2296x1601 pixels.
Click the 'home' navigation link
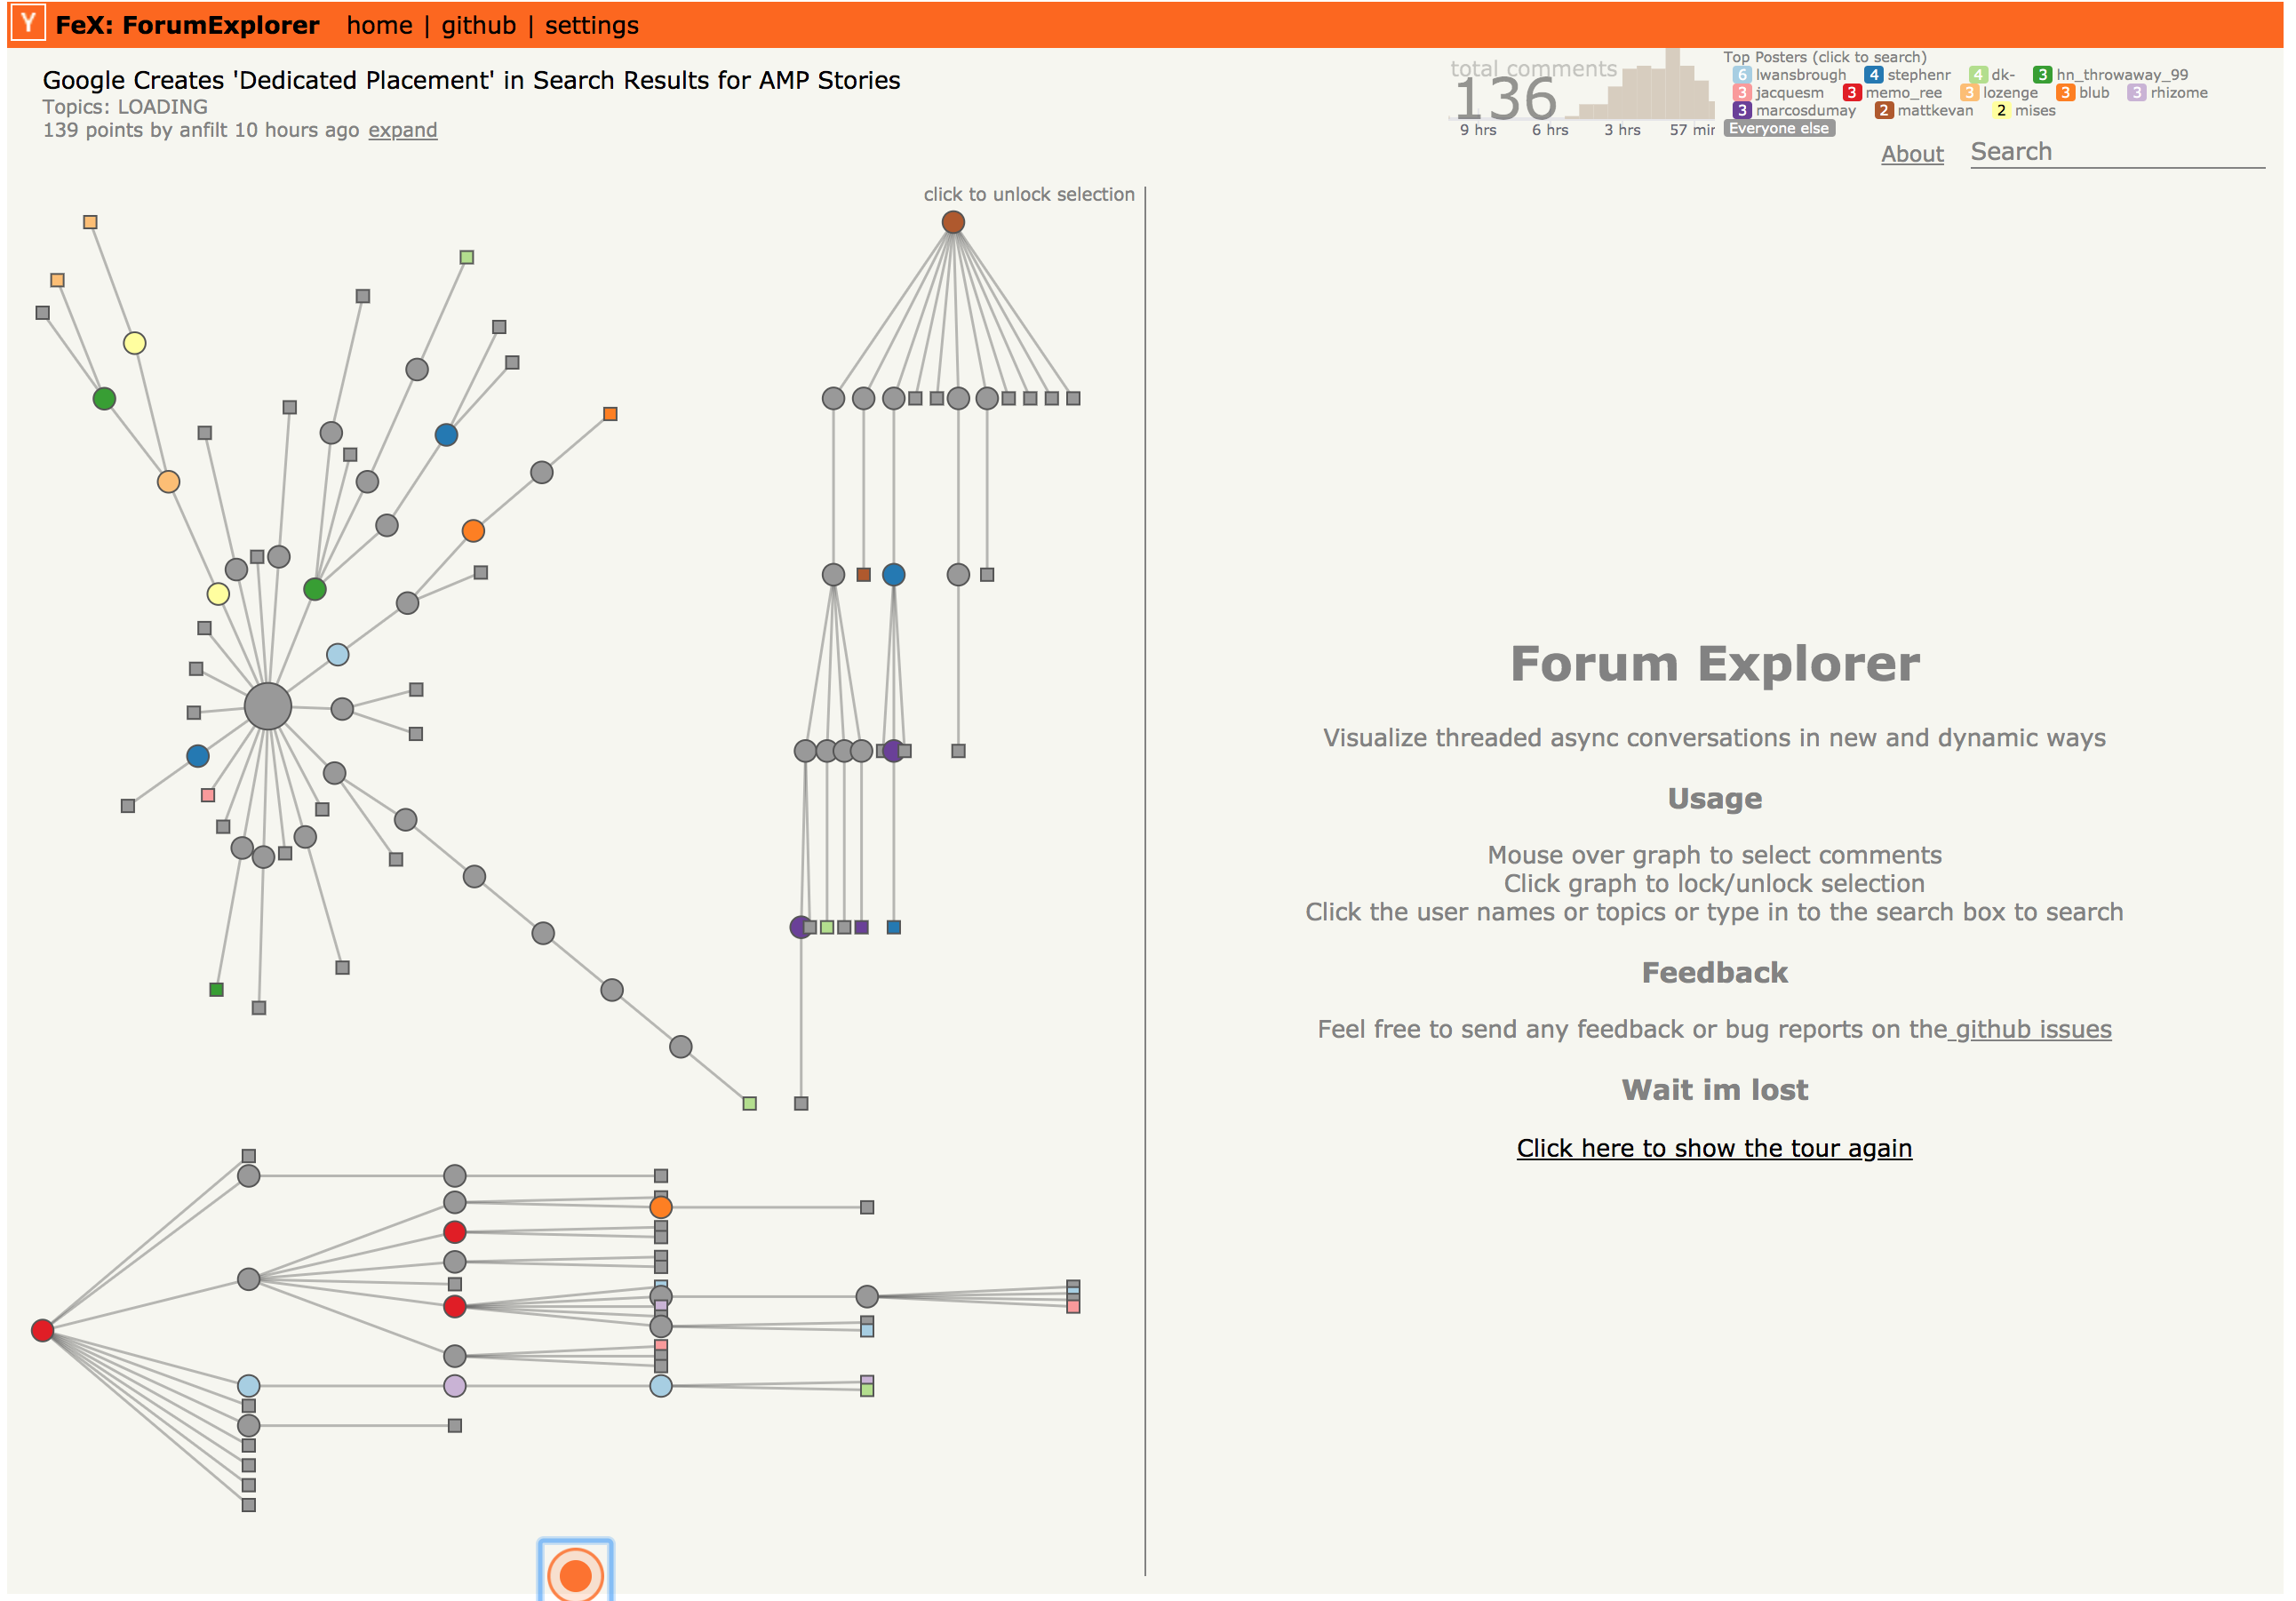371,23
